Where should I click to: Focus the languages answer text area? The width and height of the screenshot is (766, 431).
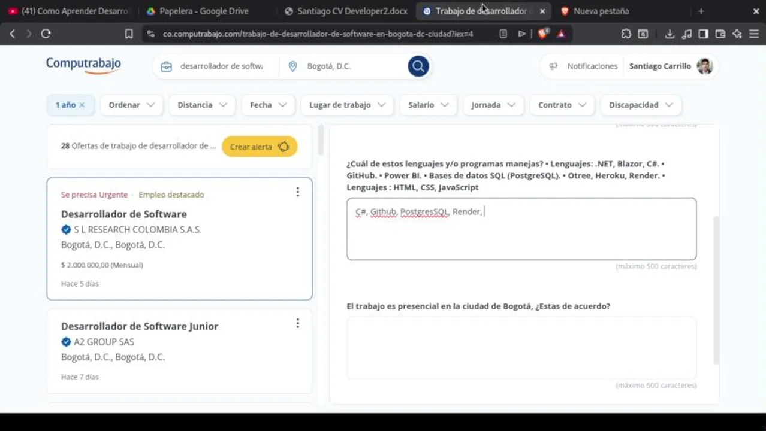pos(521,229)
